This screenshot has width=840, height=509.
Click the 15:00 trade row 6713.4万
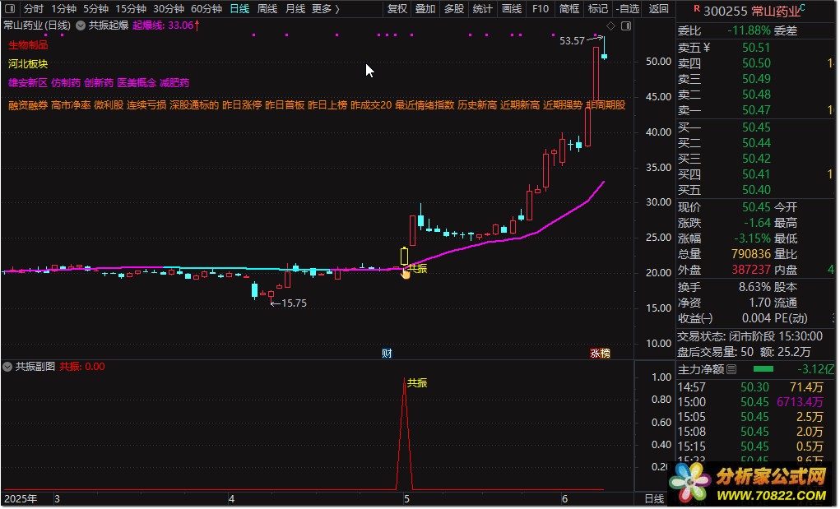pos(755,402)
